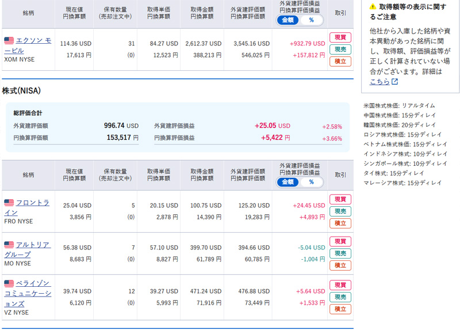460x330 pixels.
Task: Click the US flag icon beside アルトリア グループ
Action: [x=9, y=245]
